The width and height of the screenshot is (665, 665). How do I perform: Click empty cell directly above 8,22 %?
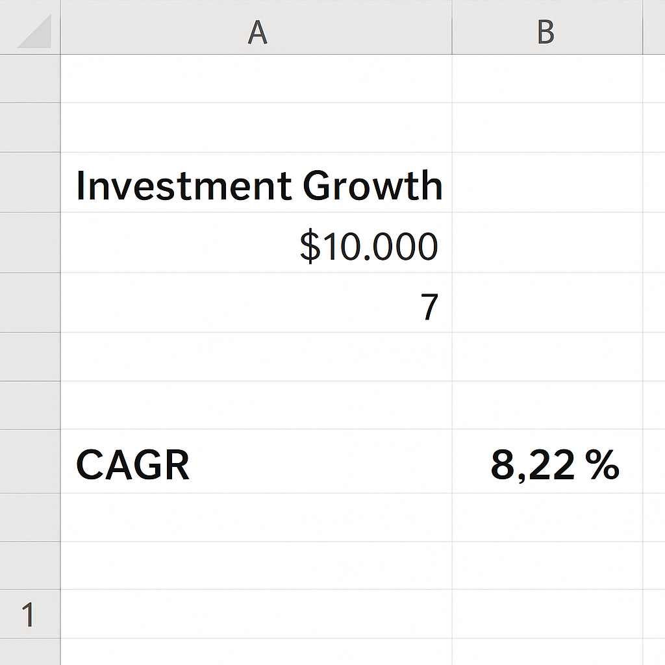(547, 405)
